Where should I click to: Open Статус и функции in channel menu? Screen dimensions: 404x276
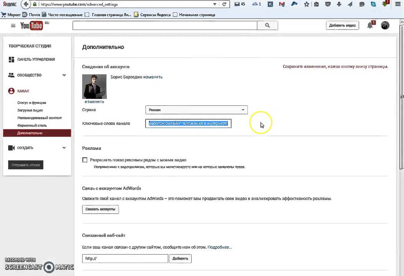[31, 103]
